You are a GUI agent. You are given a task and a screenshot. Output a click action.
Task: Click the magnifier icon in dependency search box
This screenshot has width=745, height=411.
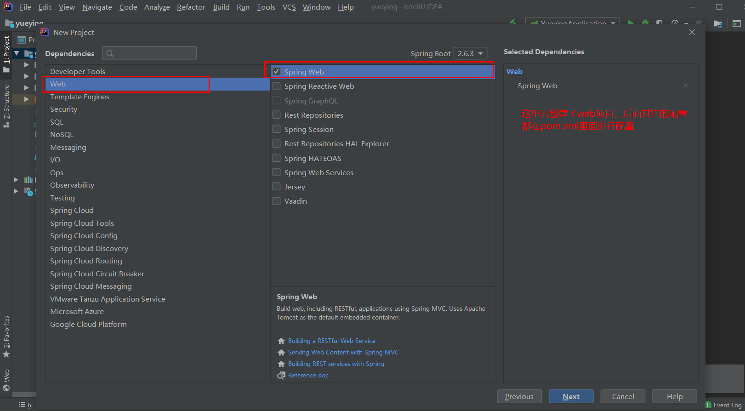(110, 53)
